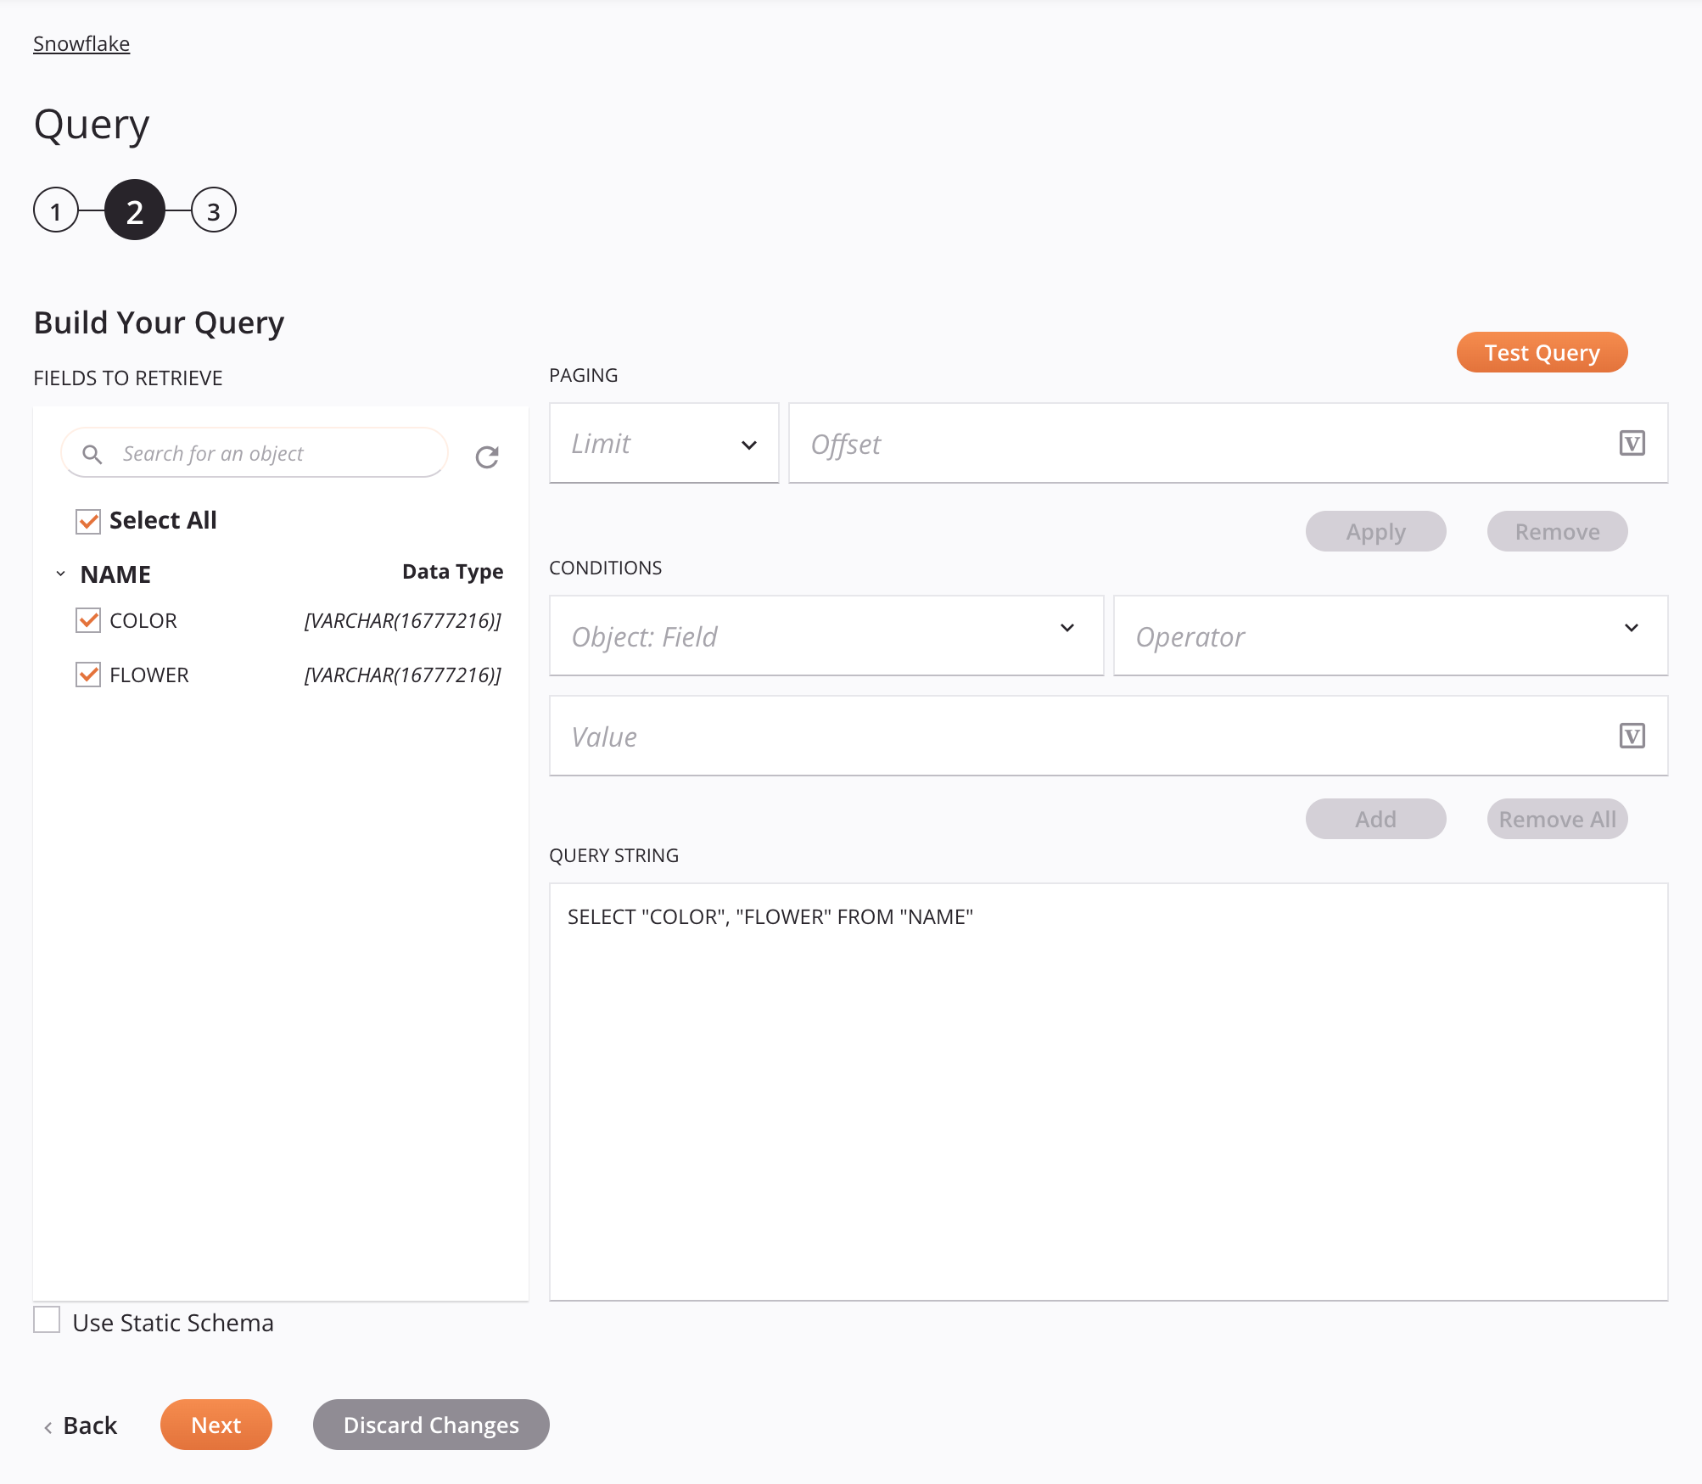Toggle the COLOR field checkbox off
The image size is (1702, 1484).
click(x=90, y=619)
